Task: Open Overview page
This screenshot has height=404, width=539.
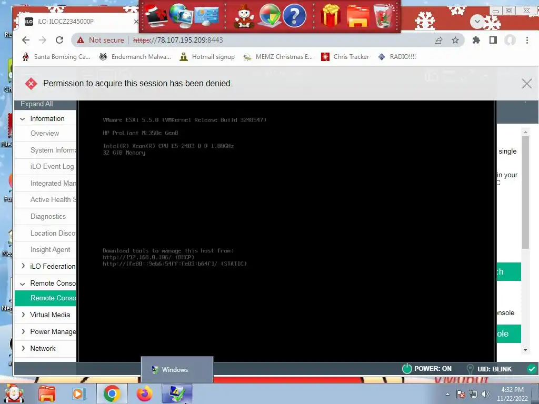Action: tap(45, 133)
